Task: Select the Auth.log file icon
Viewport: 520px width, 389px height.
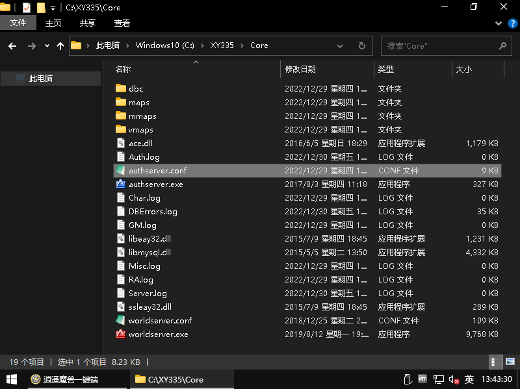Action: pos(121,157)
